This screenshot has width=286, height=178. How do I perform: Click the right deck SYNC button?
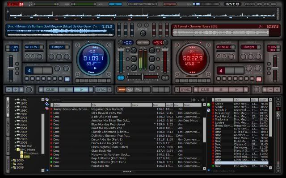[x=185, y=90]
